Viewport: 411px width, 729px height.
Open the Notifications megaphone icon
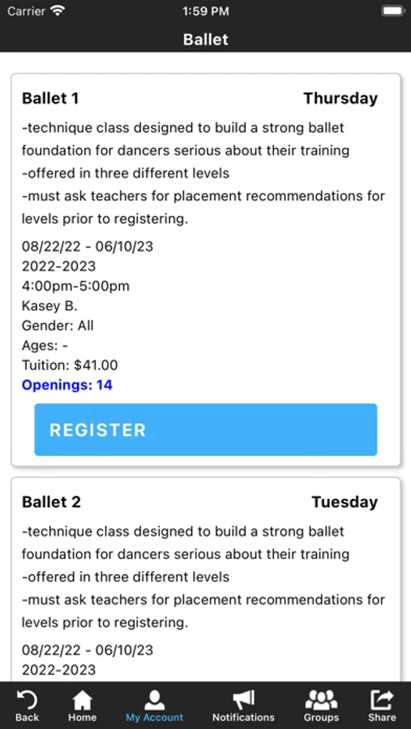coord(243,700)
